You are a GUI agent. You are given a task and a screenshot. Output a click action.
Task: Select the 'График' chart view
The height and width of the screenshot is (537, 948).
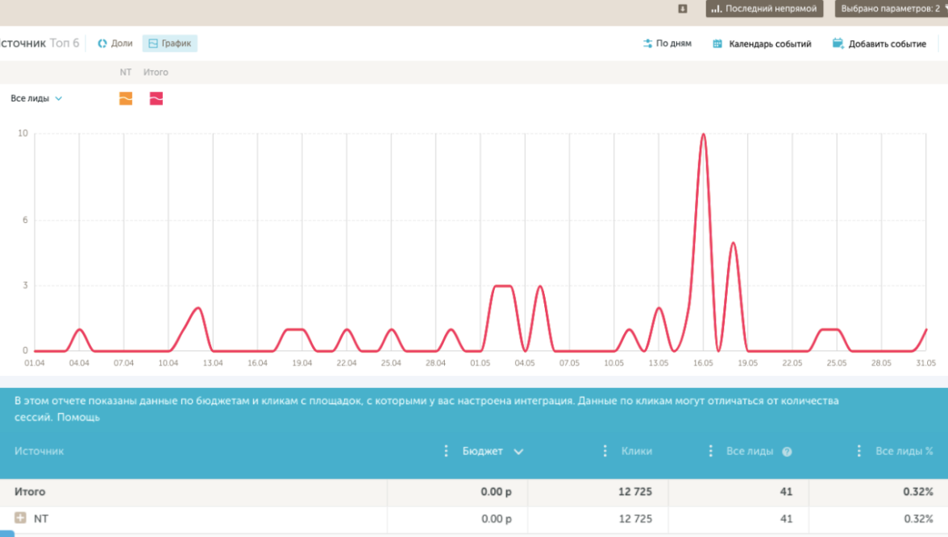170,43
